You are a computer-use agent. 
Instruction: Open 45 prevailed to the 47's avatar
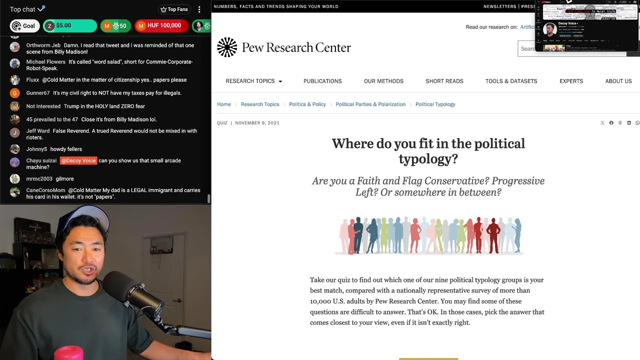pos(15,119)
